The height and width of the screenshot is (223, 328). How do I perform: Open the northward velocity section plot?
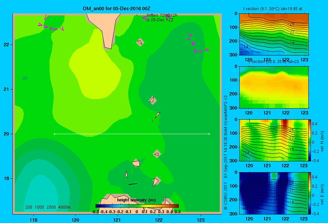274,140
